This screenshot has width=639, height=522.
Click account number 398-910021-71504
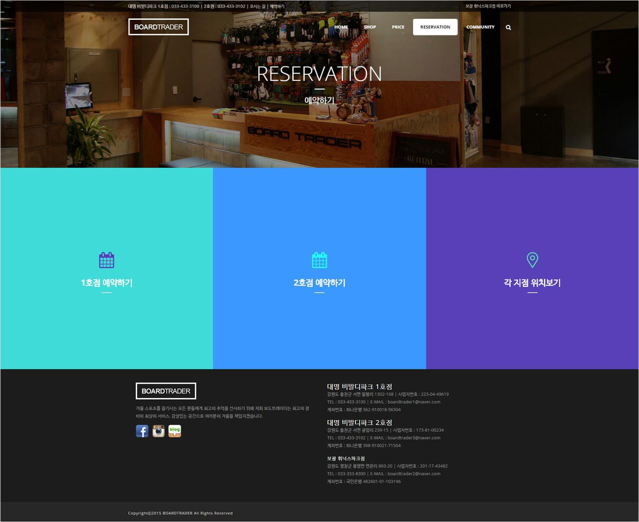tap(381, 446)
